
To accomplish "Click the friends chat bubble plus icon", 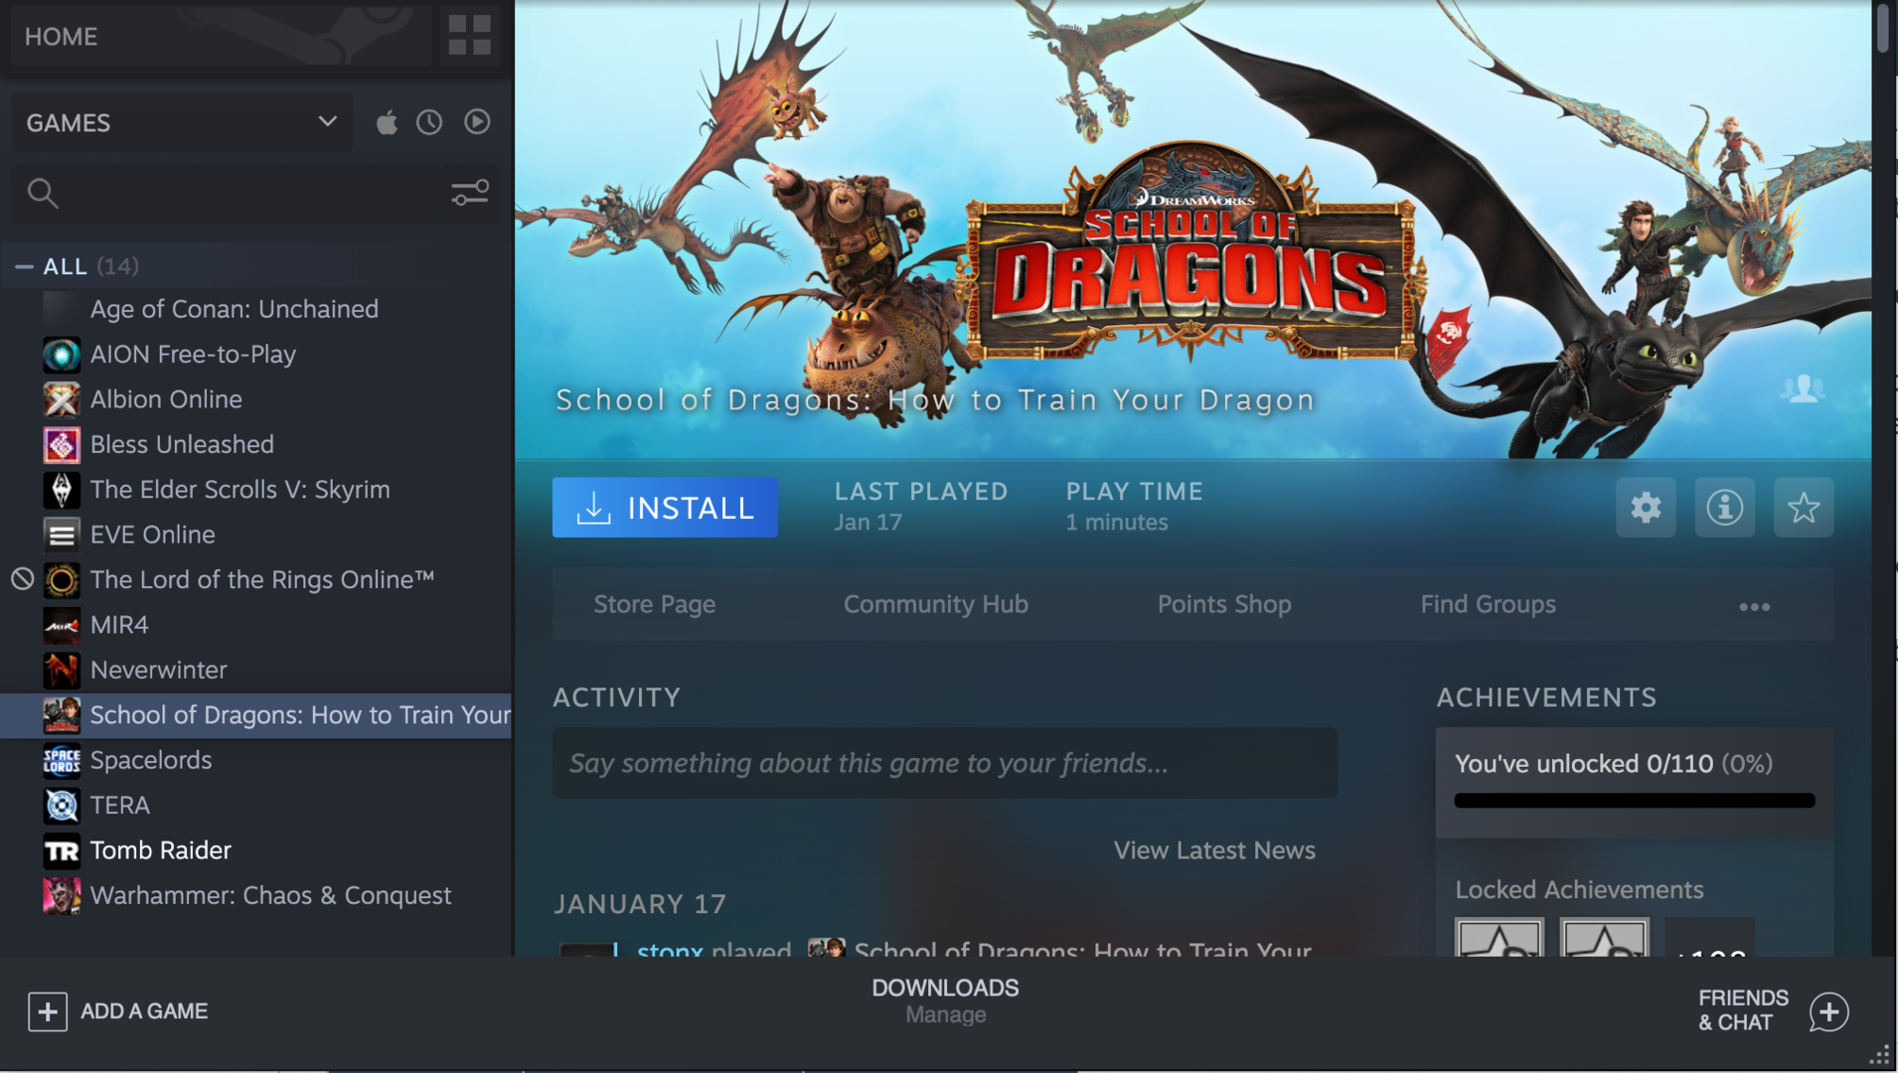I will [1828, 1011].
